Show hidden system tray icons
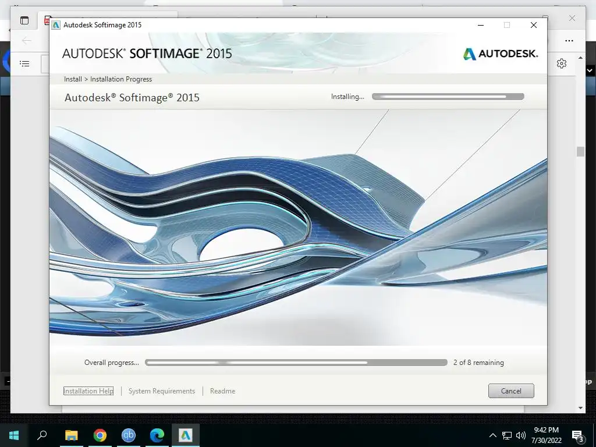 pos(492,435)
